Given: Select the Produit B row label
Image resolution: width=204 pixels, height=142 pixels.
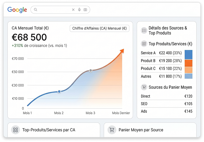Looking at the screenshot, I should tap(148, 61).
